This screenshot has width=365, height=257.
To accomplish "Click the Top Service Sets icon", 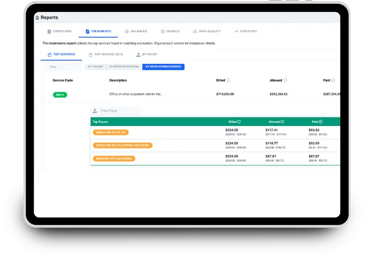I will point(90,55).
